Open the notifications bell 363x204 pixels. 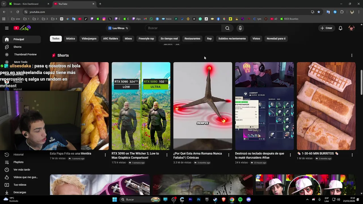tap(341, 28)
